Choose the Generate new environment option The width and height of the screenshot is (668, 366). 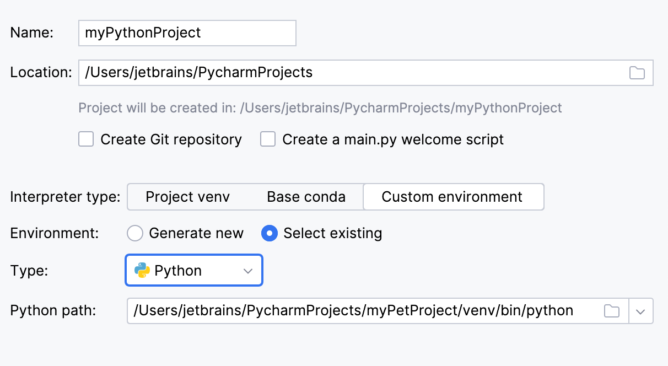135,234
